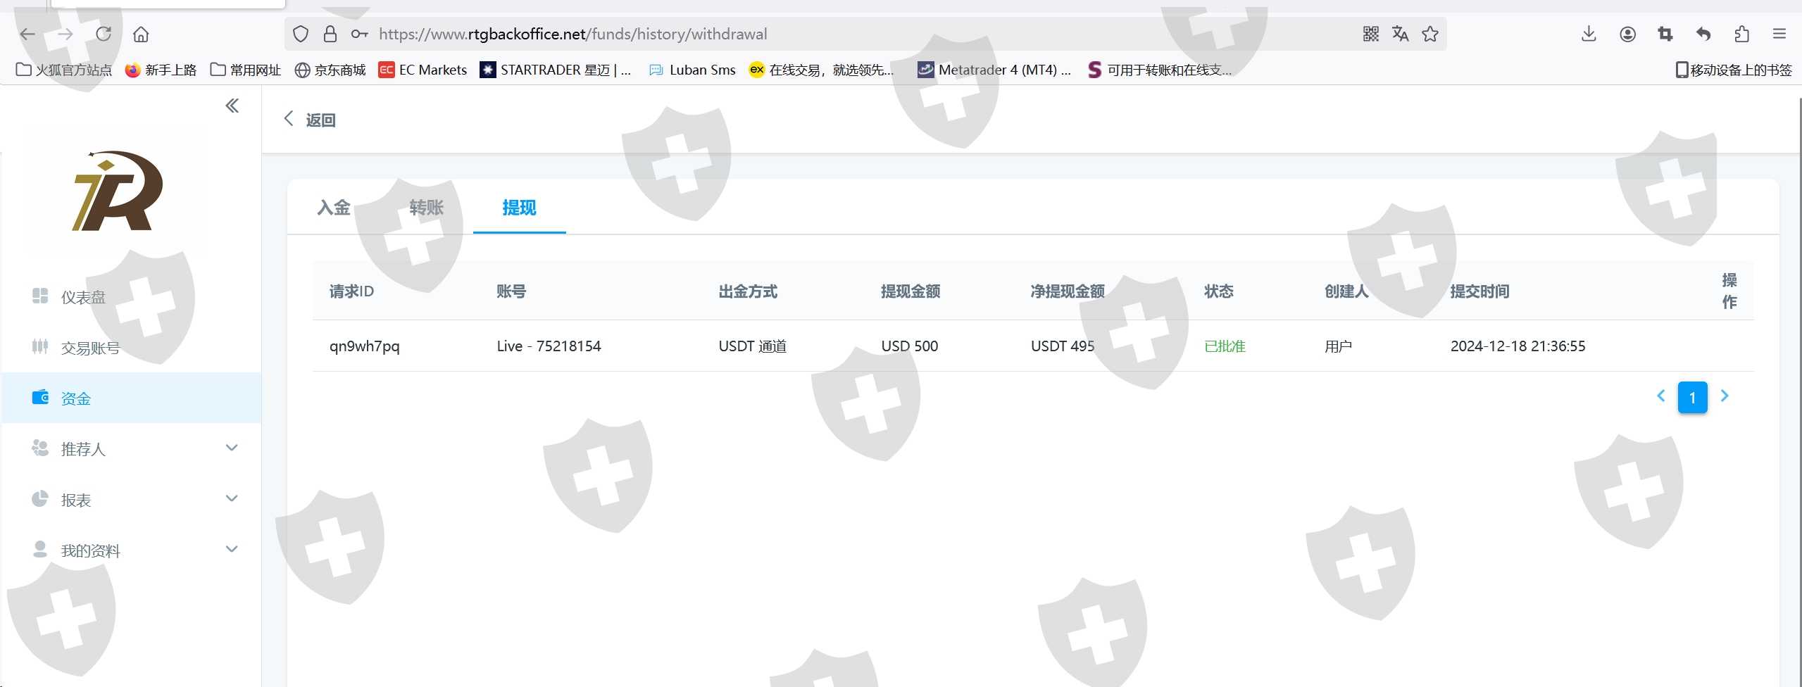Click the wallet icon beside 资金
Viewport: 1802px width, 687px height.
pyautogui.click(x=40, y=397)
